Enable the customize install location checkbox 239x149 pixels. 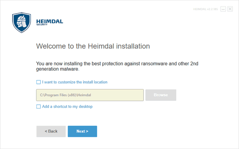tap(39, 82)
